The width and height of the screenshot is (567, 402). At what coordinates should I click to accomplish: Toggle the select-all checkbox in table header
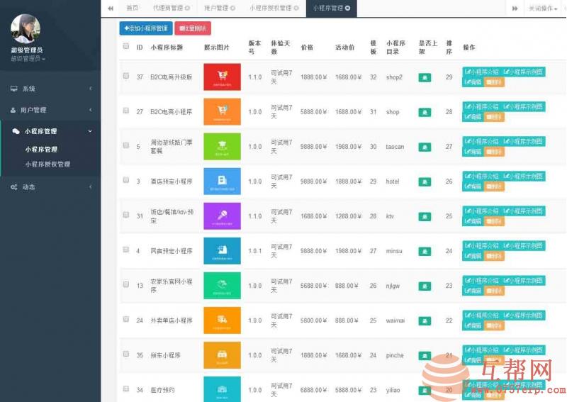(x=126, y=47)
